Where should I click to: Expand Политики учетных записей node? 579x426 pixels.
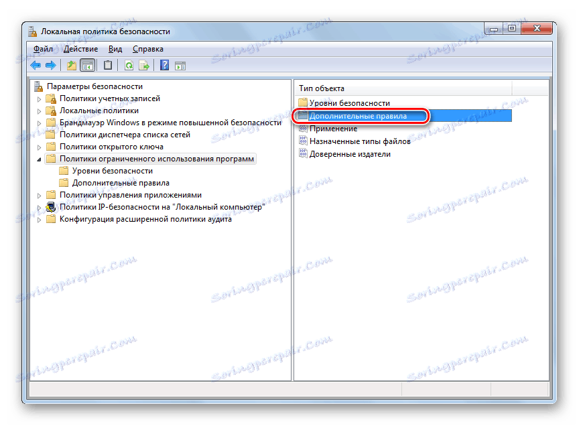(39, 99)
